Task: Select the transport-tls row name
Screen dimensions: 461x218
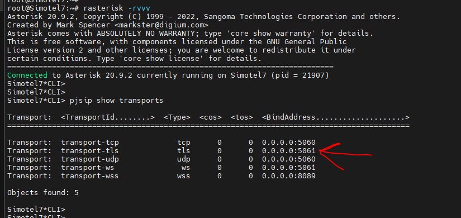Action: (90, 151)
